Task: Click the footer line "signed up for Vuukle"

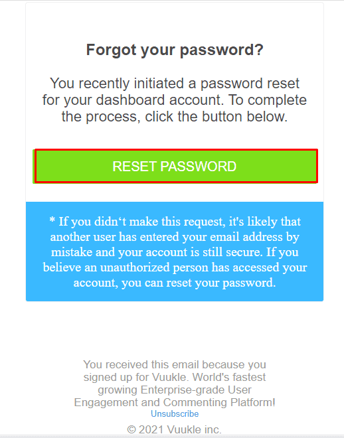Action: [x=136, y=377]
